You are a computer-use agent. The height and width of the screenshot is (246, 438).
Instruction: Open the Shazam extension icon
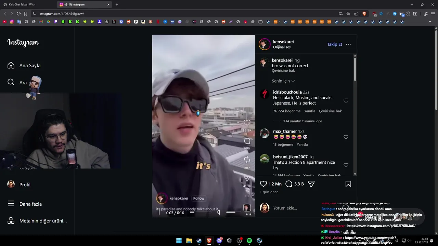(395, 14)
